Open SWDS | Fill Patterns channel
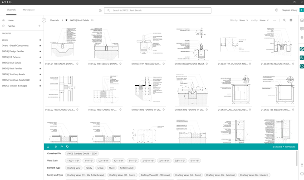304x180 pixels. (x=11, y=57)
